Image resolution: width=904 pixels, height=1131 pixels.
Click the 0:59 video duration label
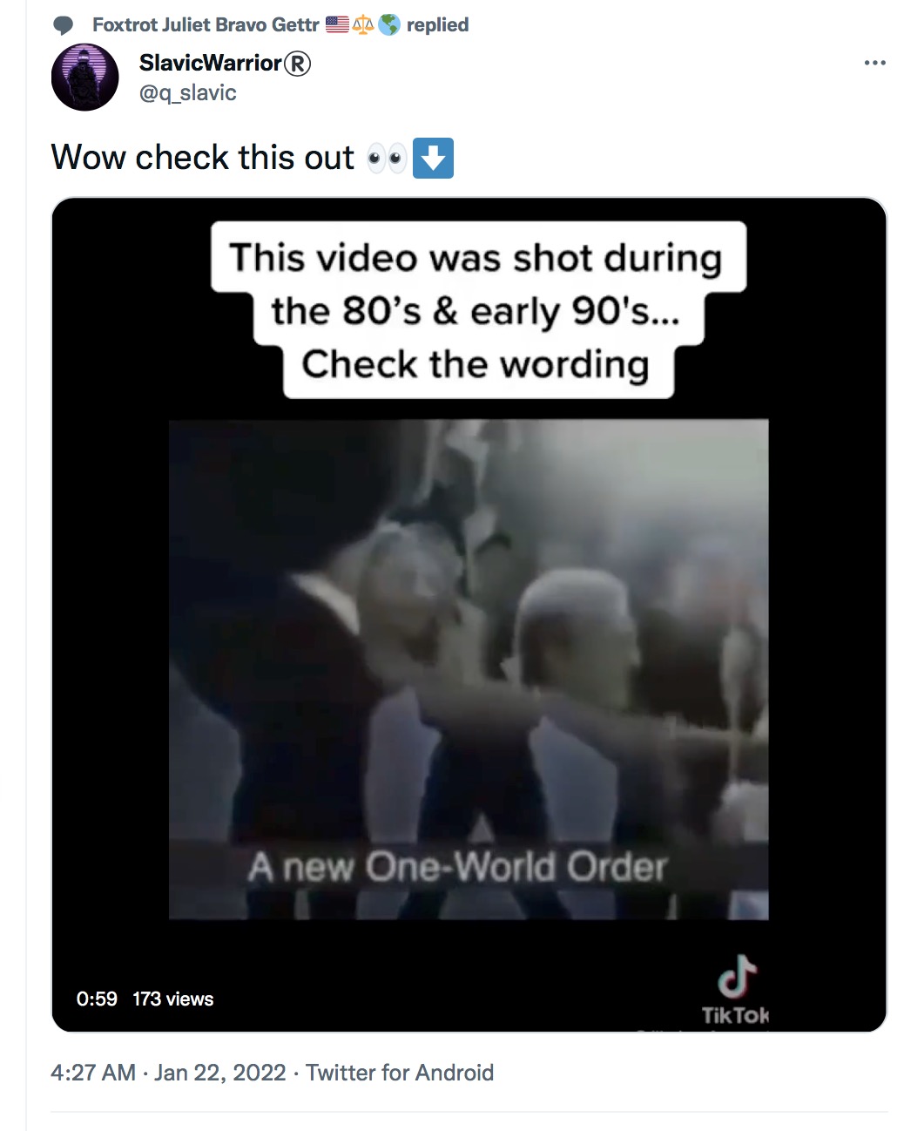click(97, 999)
